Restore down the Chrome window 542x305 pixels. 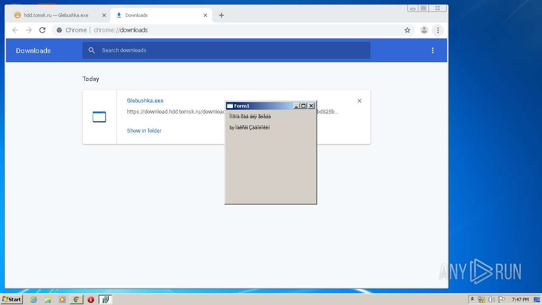tap(423, 8)
